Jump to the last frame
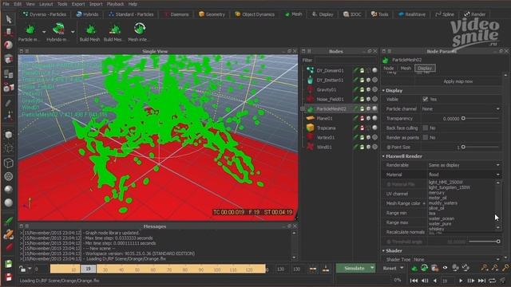This screenshot has width=511, height=287. click(481, 281)
